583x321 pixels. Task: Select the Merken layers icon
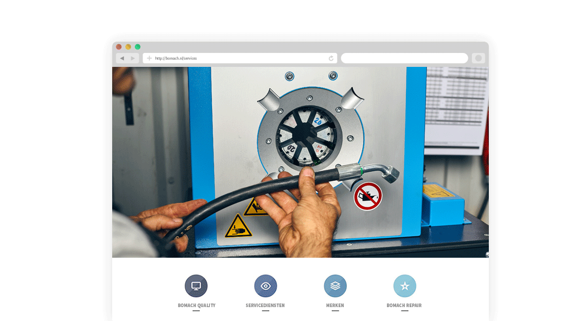335,286
